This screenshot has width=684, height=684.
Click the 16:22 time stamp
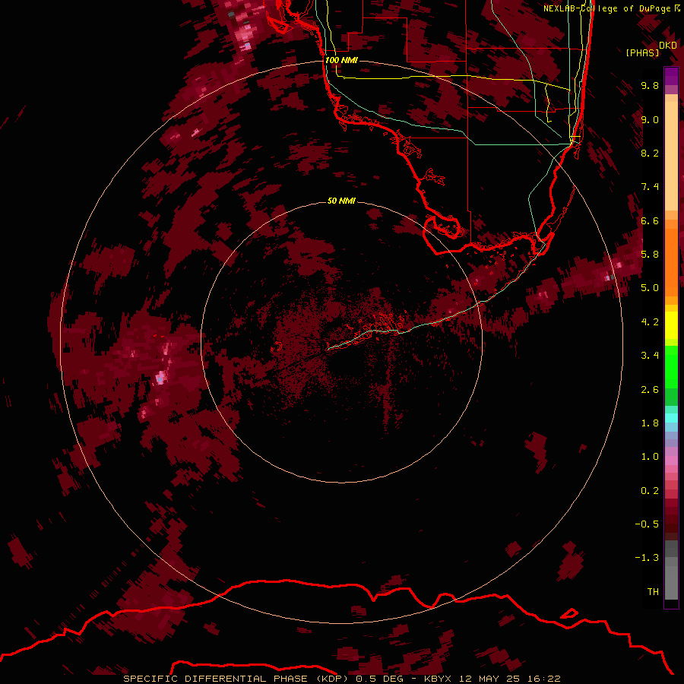543,679
